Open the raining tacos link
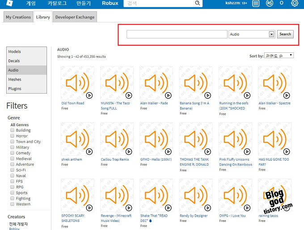The width and height of the screenshot is (304, 230). pos(268,216)
